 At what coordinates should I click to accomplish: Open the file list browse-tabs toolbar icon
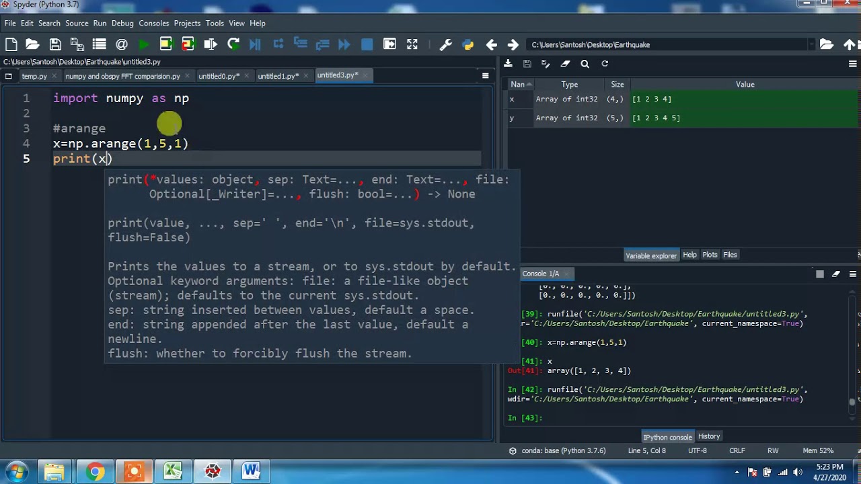click(100, 44)
